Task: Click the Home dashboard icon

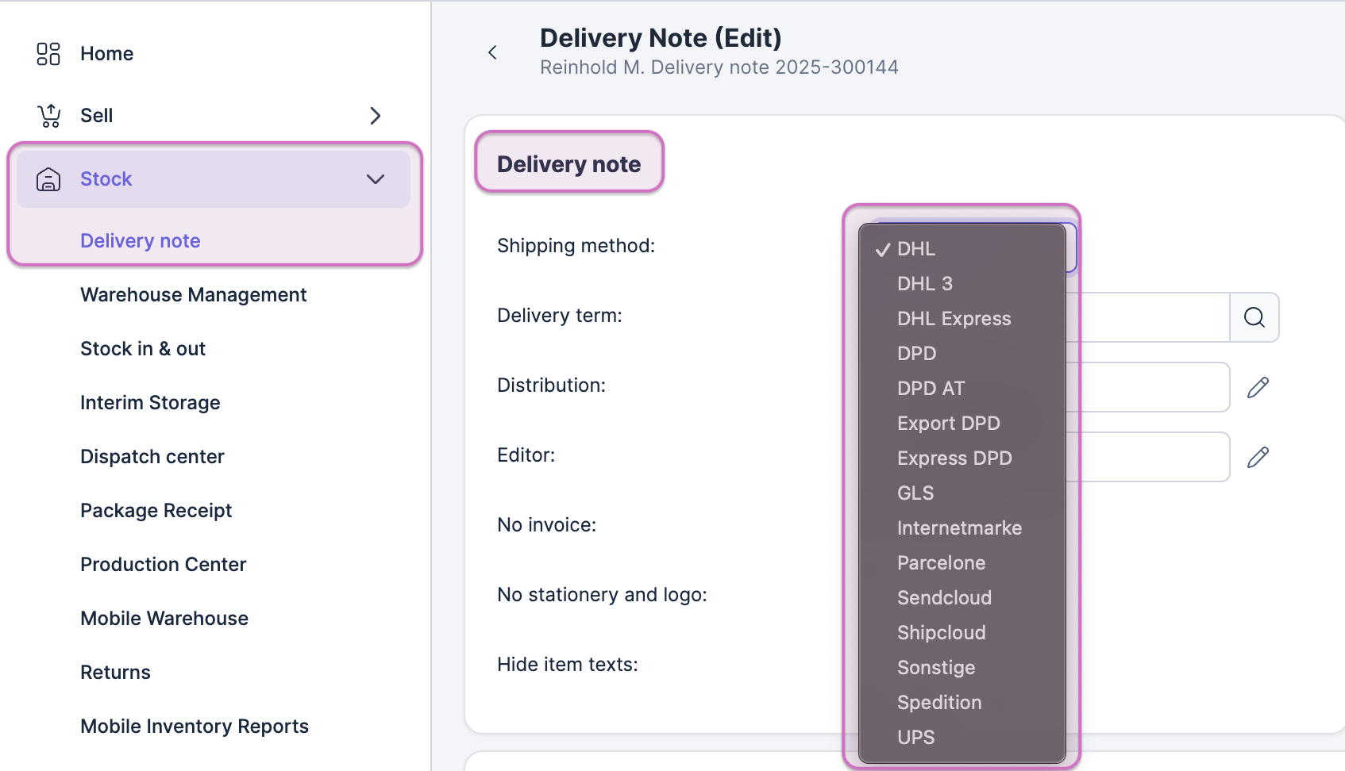Action: (x=48, y=54)
